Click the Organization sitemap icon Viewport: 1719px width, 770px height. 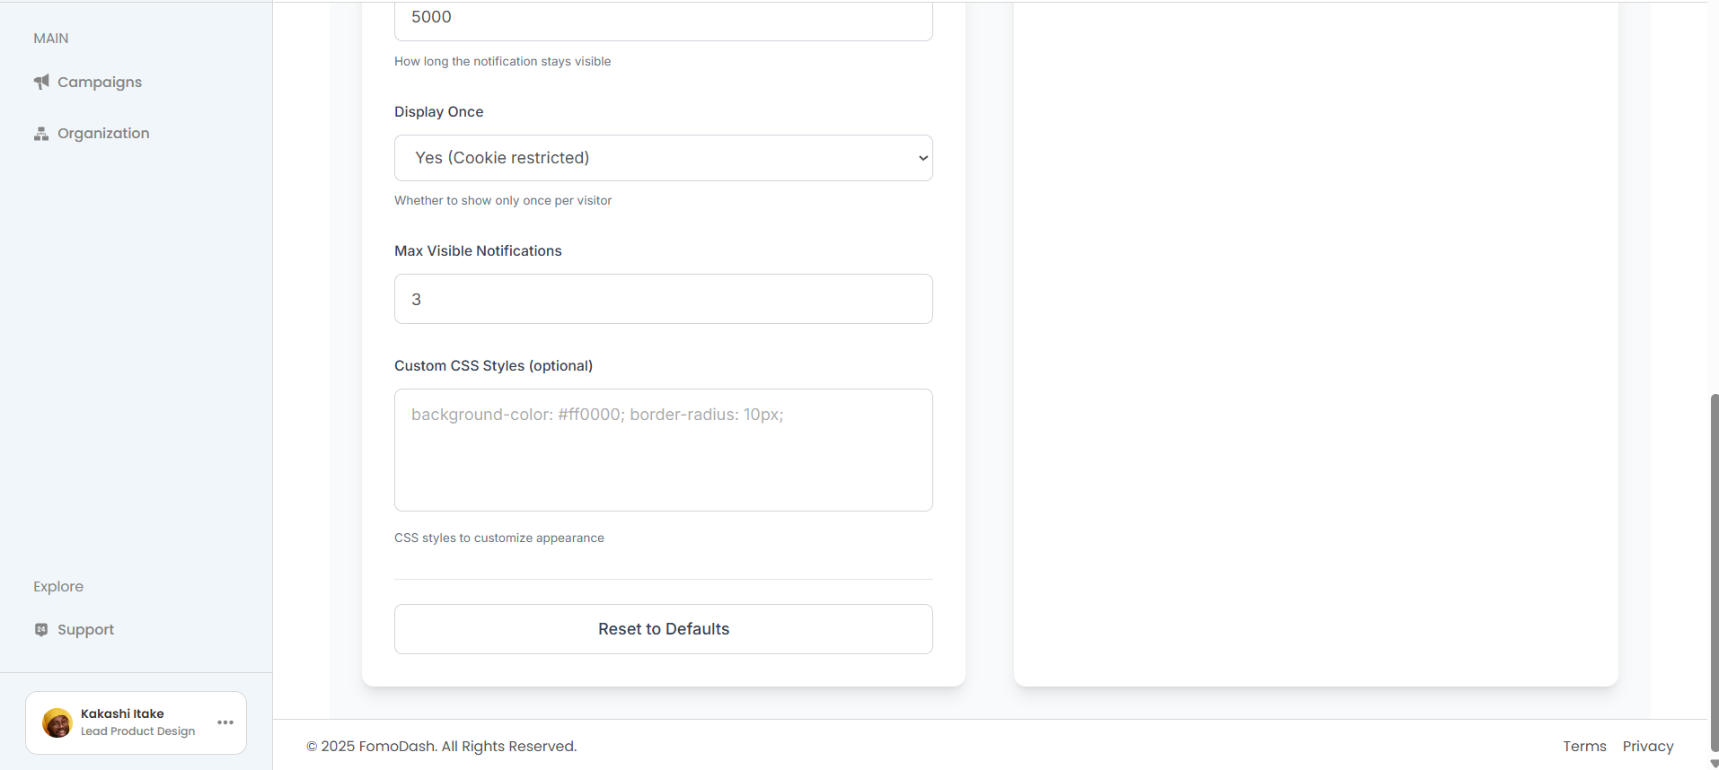click(41, 134)
